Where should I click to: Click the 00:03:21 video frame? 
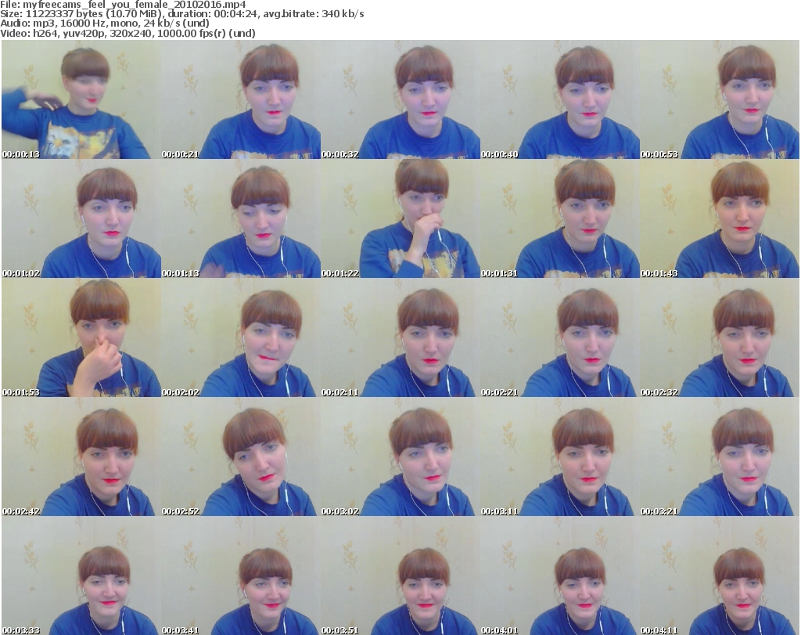tap(720, 456)
